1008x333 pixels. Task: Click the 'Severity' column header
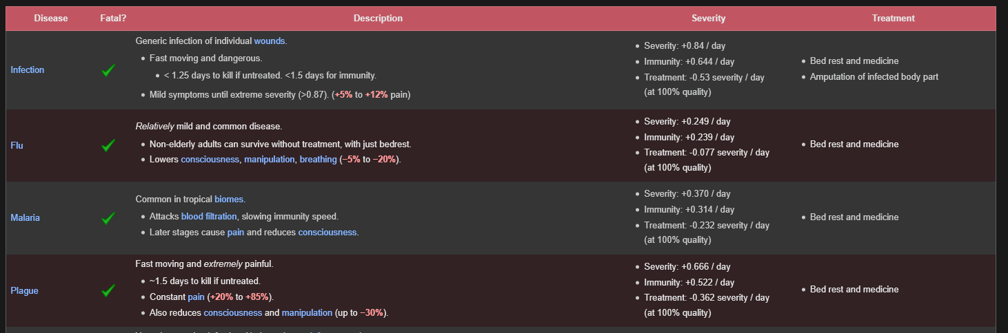[x=708, y=19]
